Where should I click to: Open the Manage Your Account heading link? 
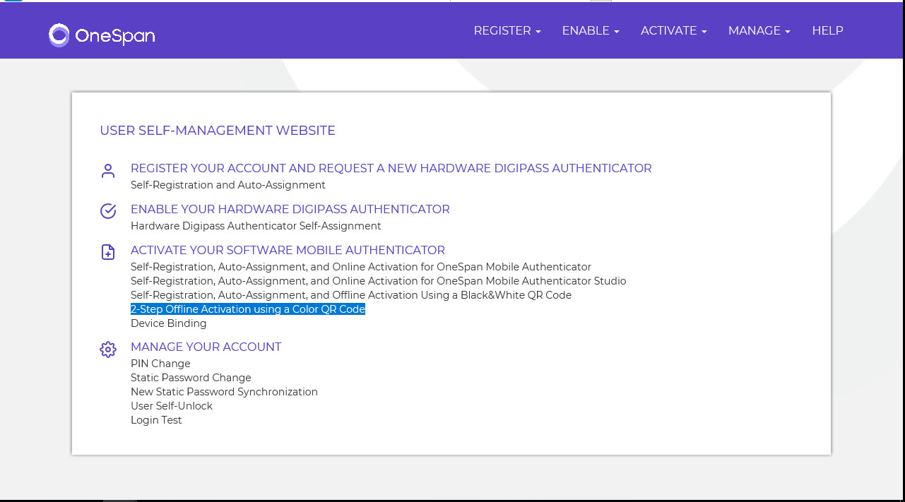206,347
